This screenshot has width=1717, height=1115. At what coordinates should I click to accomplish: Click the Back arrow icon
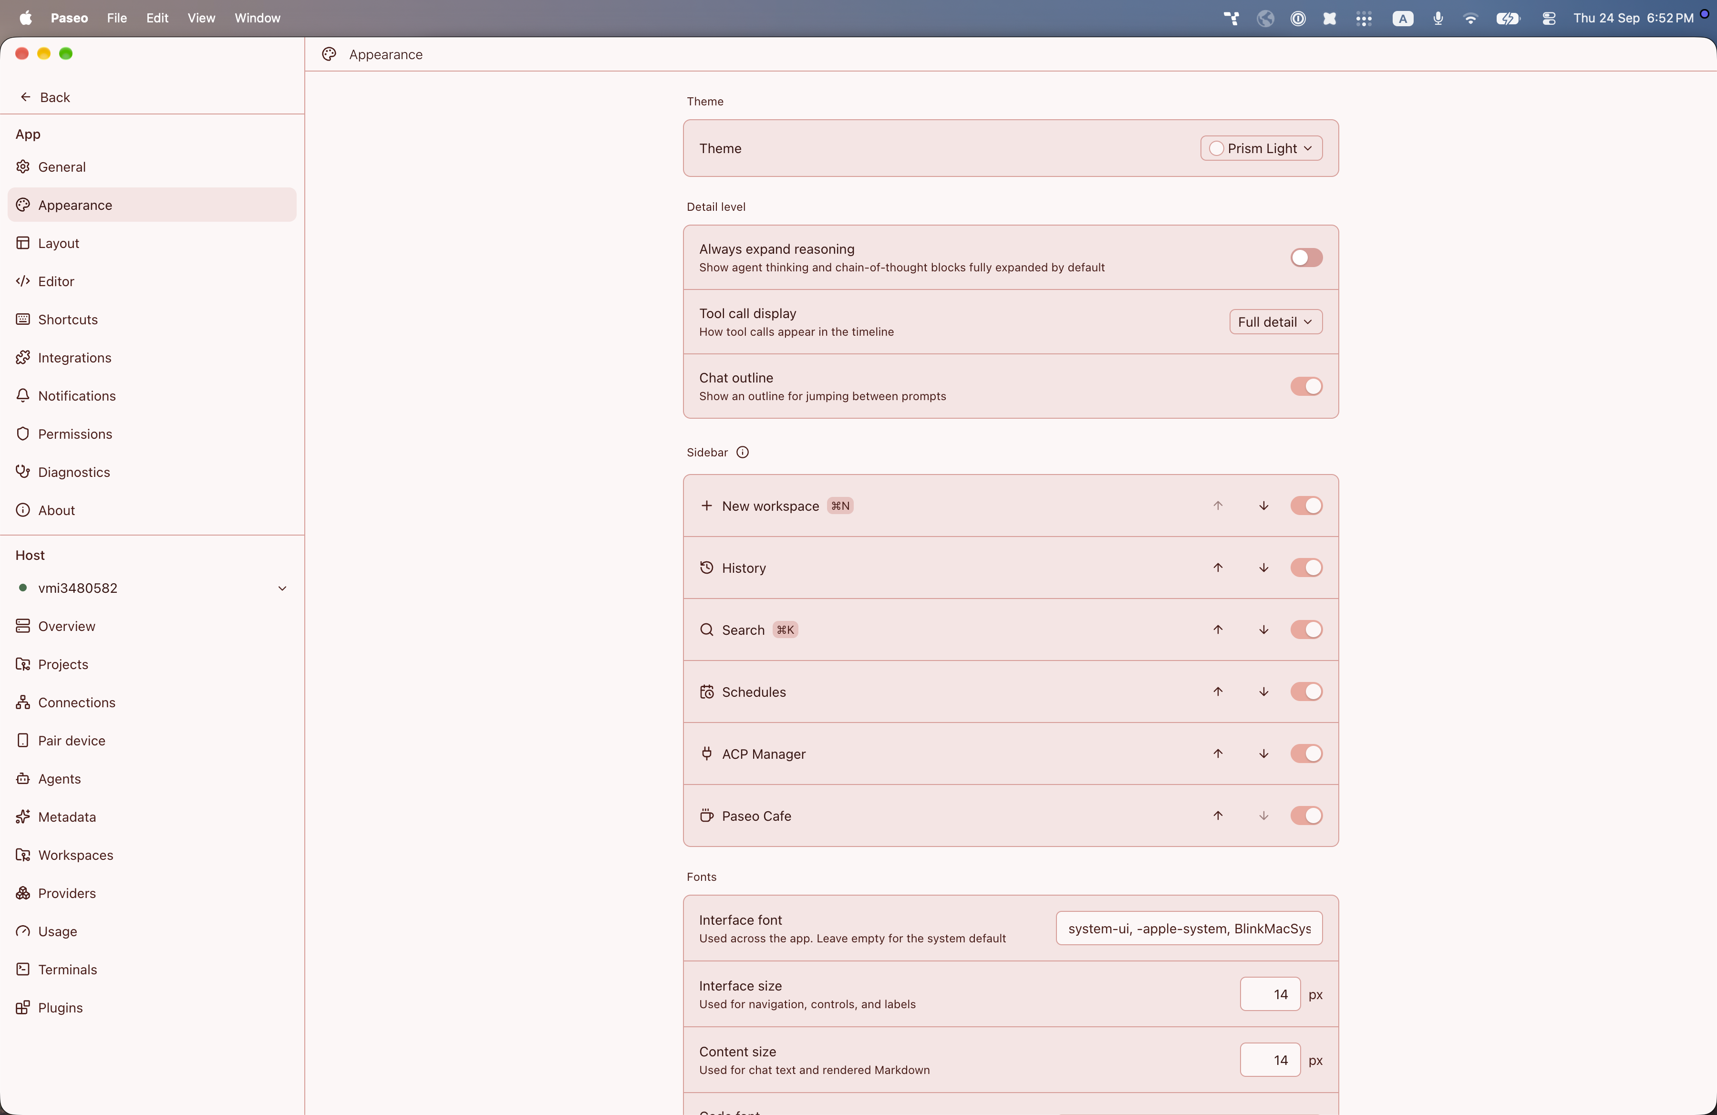click(25, 97)
